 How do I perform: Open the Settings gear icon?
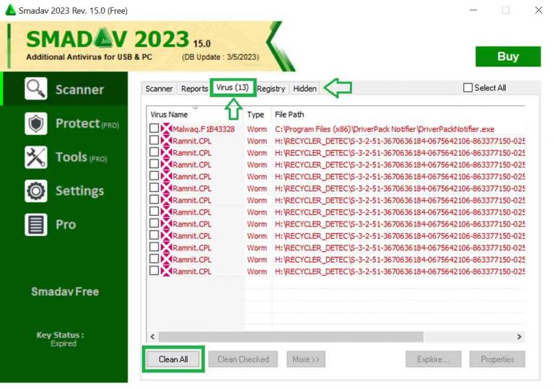tap(35, 191)
